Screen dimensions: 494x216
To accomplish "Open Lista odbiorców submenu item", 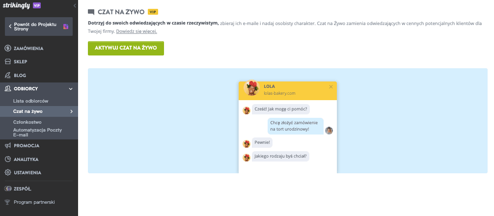I will click(x=31, y=101).
